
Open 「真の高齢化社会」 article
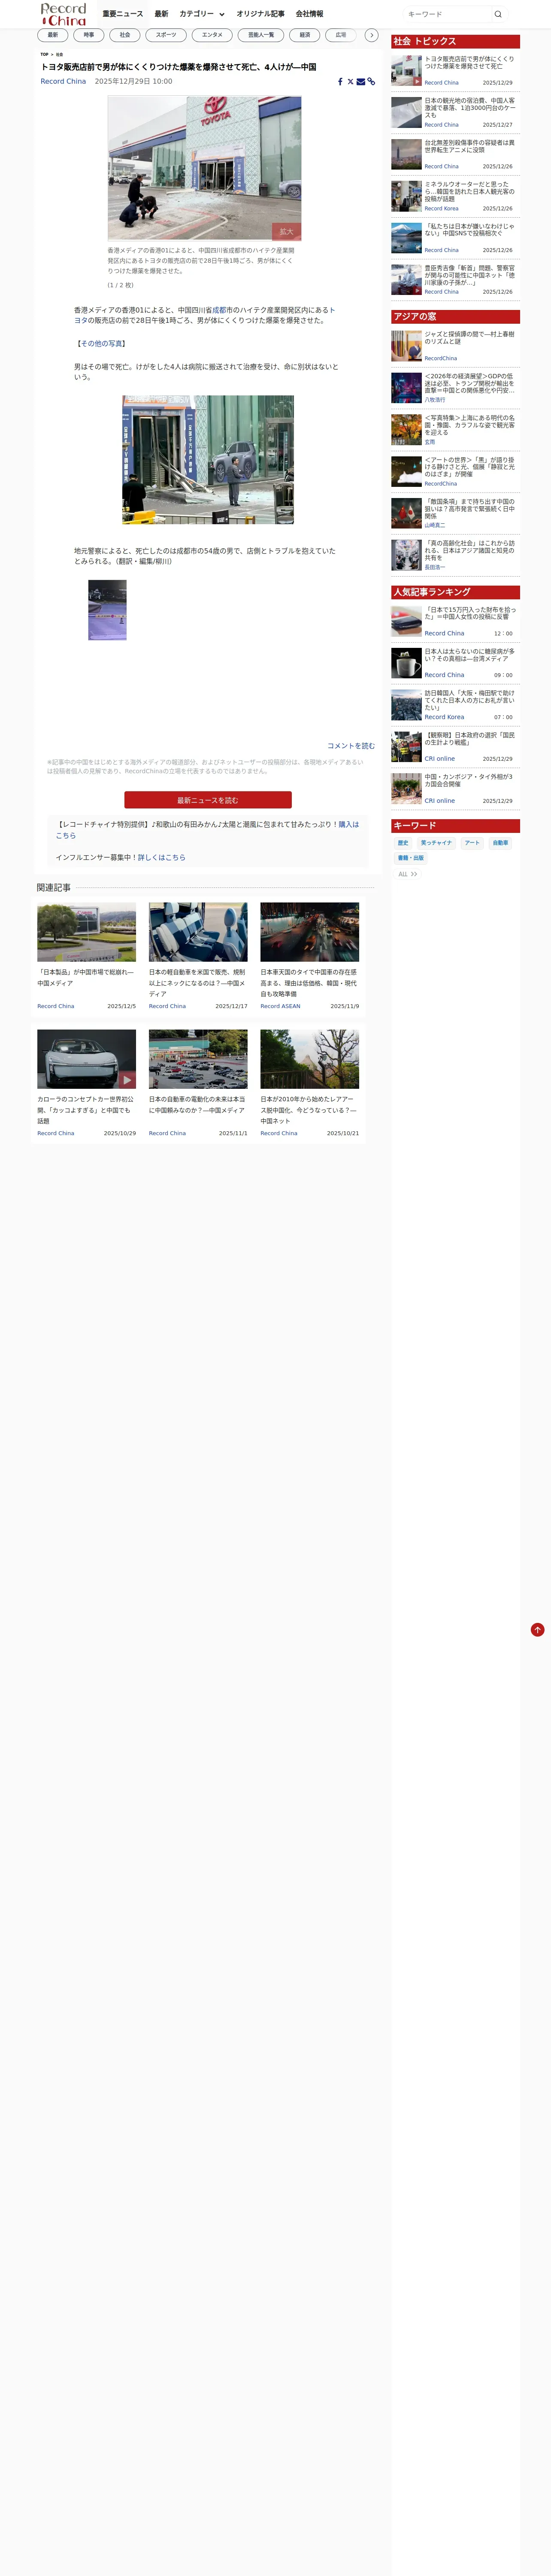pos(455,555)
